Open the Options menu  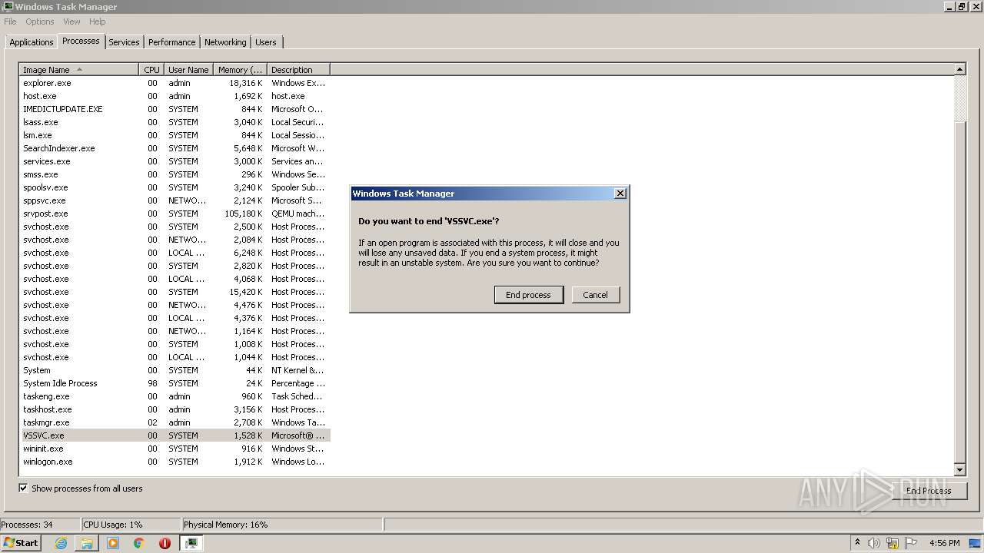point(40,22)
